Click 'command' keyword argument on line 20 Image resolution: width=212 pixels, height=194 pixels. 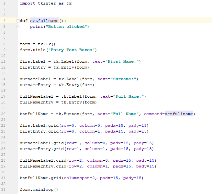[x=153, y=114]
